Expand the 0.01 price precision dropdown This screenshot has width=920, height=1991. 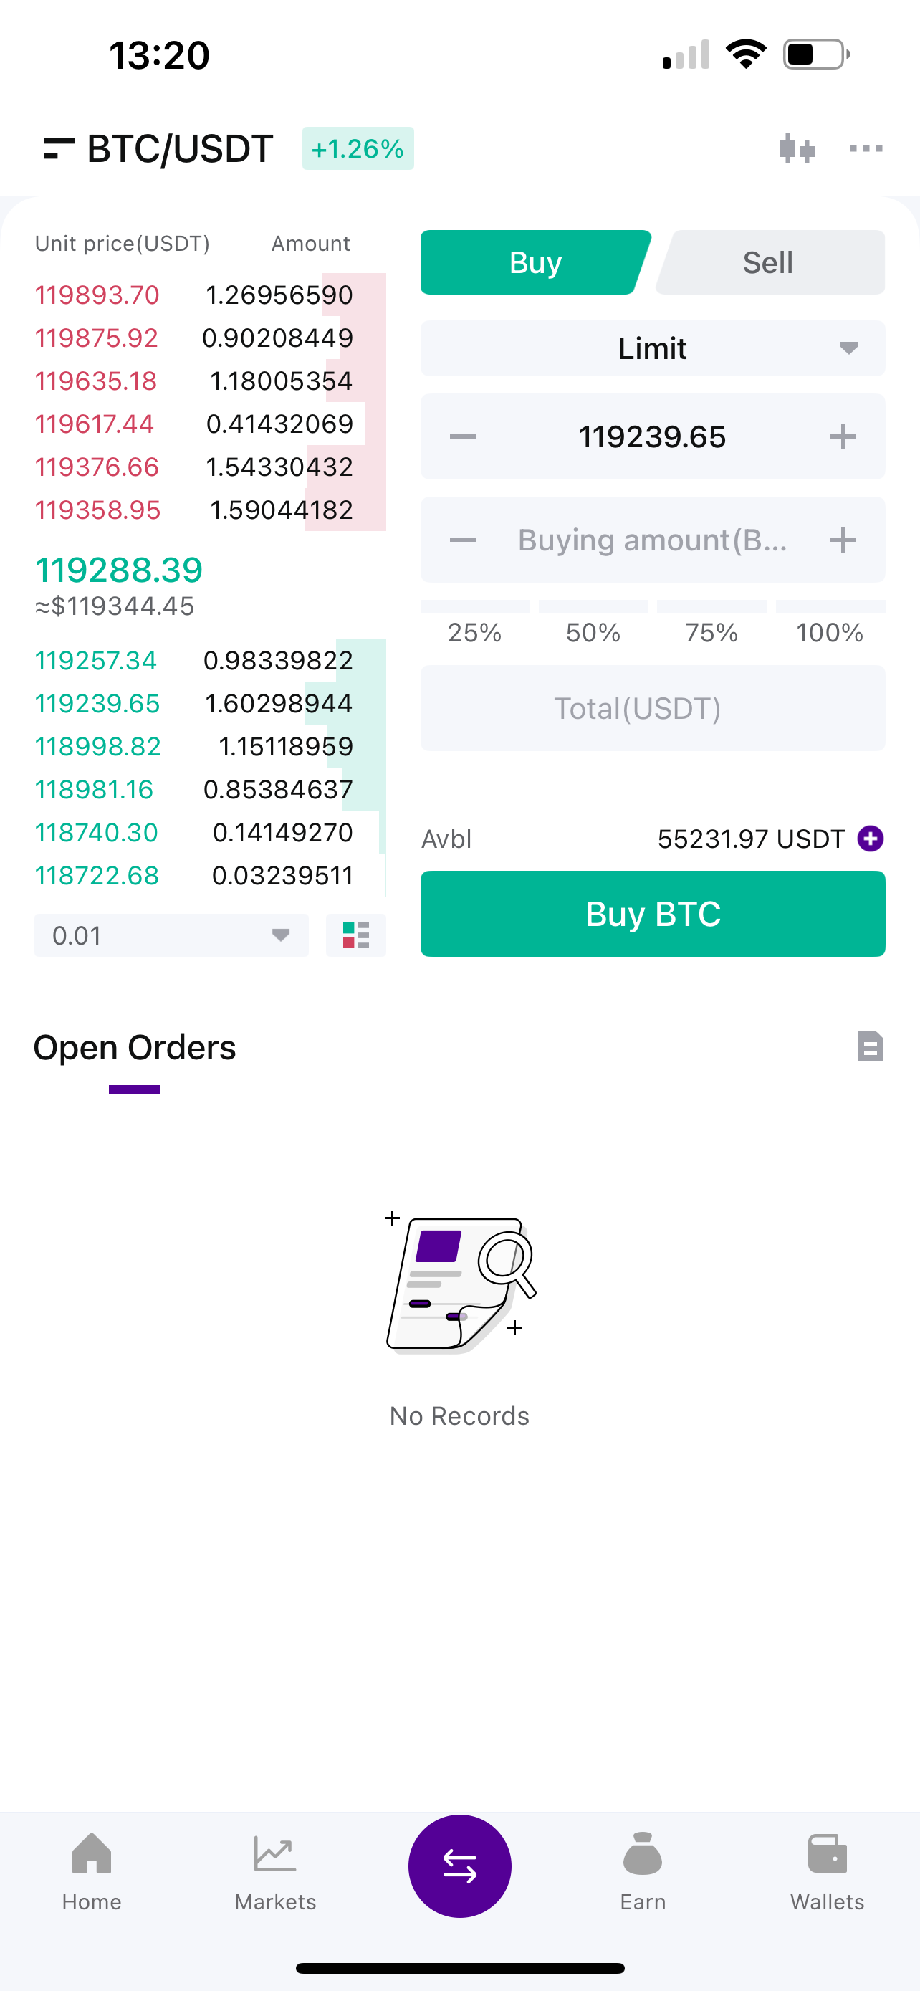171,935
